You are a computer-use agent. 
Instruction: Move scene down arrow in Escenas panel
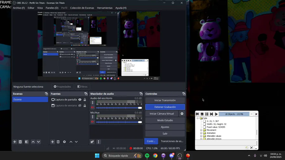pos(38,142)
